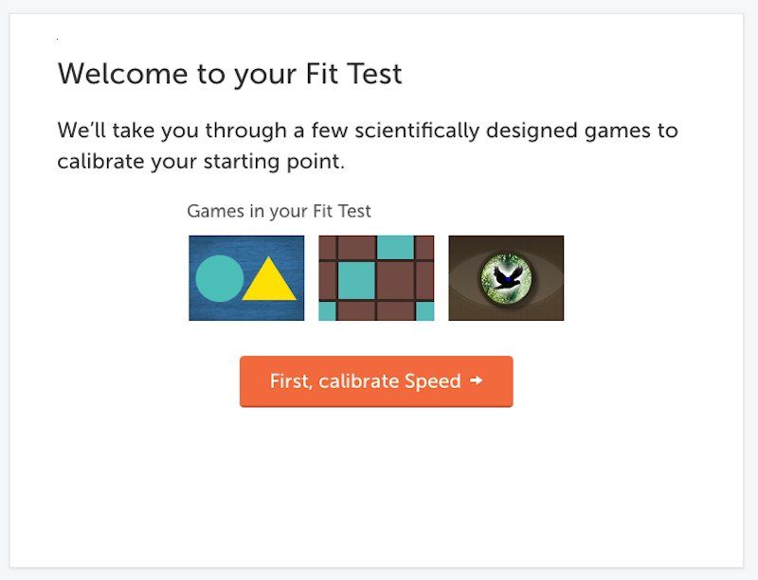
Task: Click the bottom-left teal tile in grid thumbnail
Action: [x=326, y=311]
